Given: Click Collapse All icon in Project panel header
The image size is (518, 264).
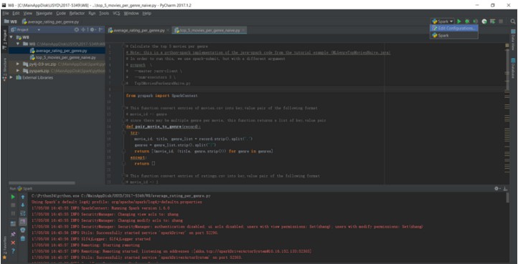Looking at the screenshot, I should (x=84, y=29).
